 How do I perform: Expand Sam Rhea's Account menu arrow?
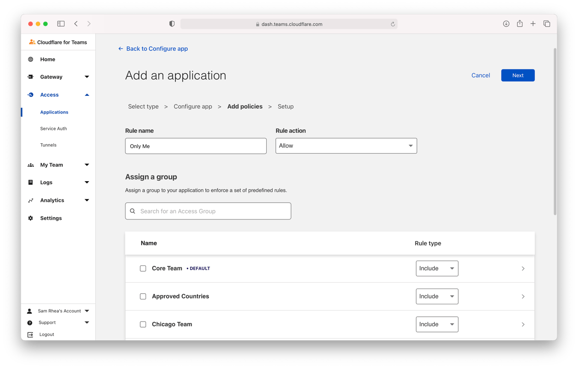tap(87, 311)
